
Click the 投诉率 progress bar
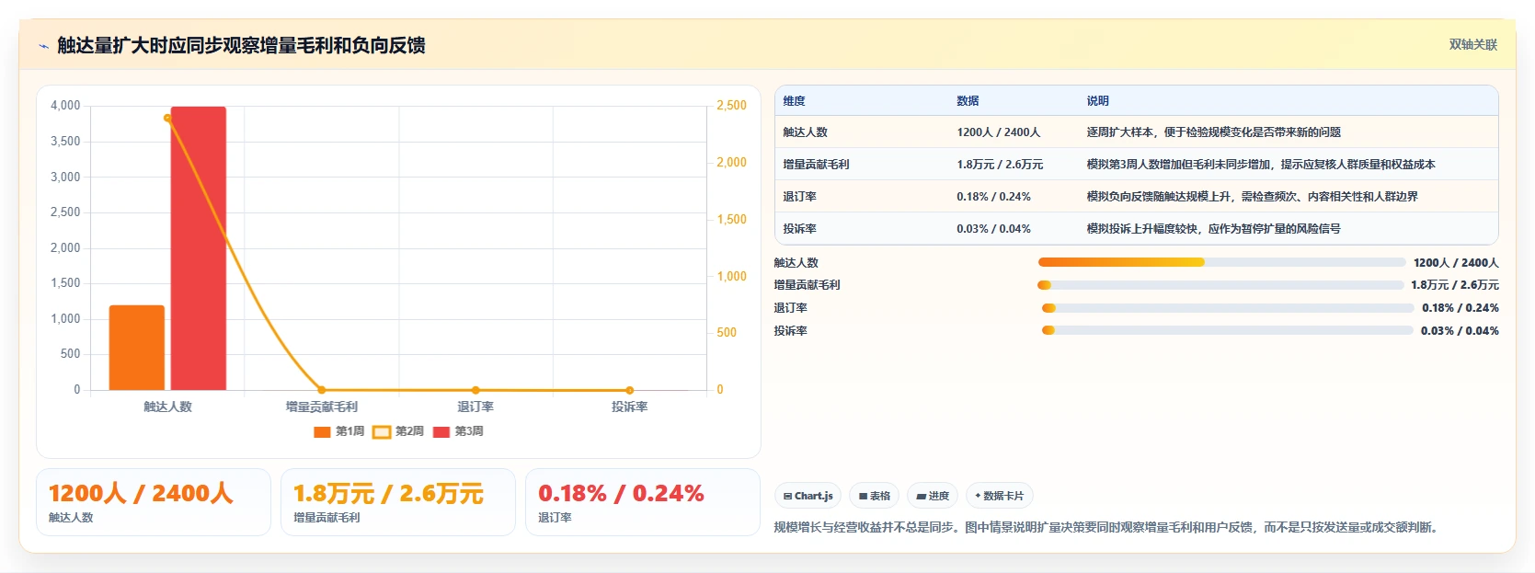pyautogui.click(x=1227, y=330)
